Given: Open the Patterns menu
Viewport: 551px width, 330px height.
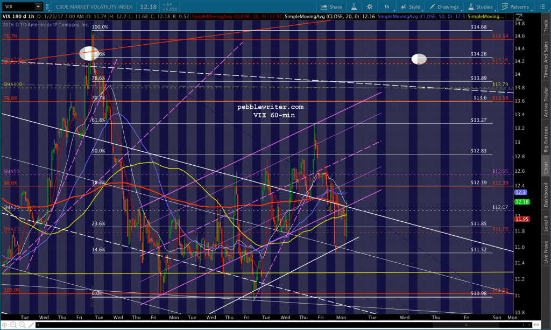Looking at the screenshot, I should [515, 6].
